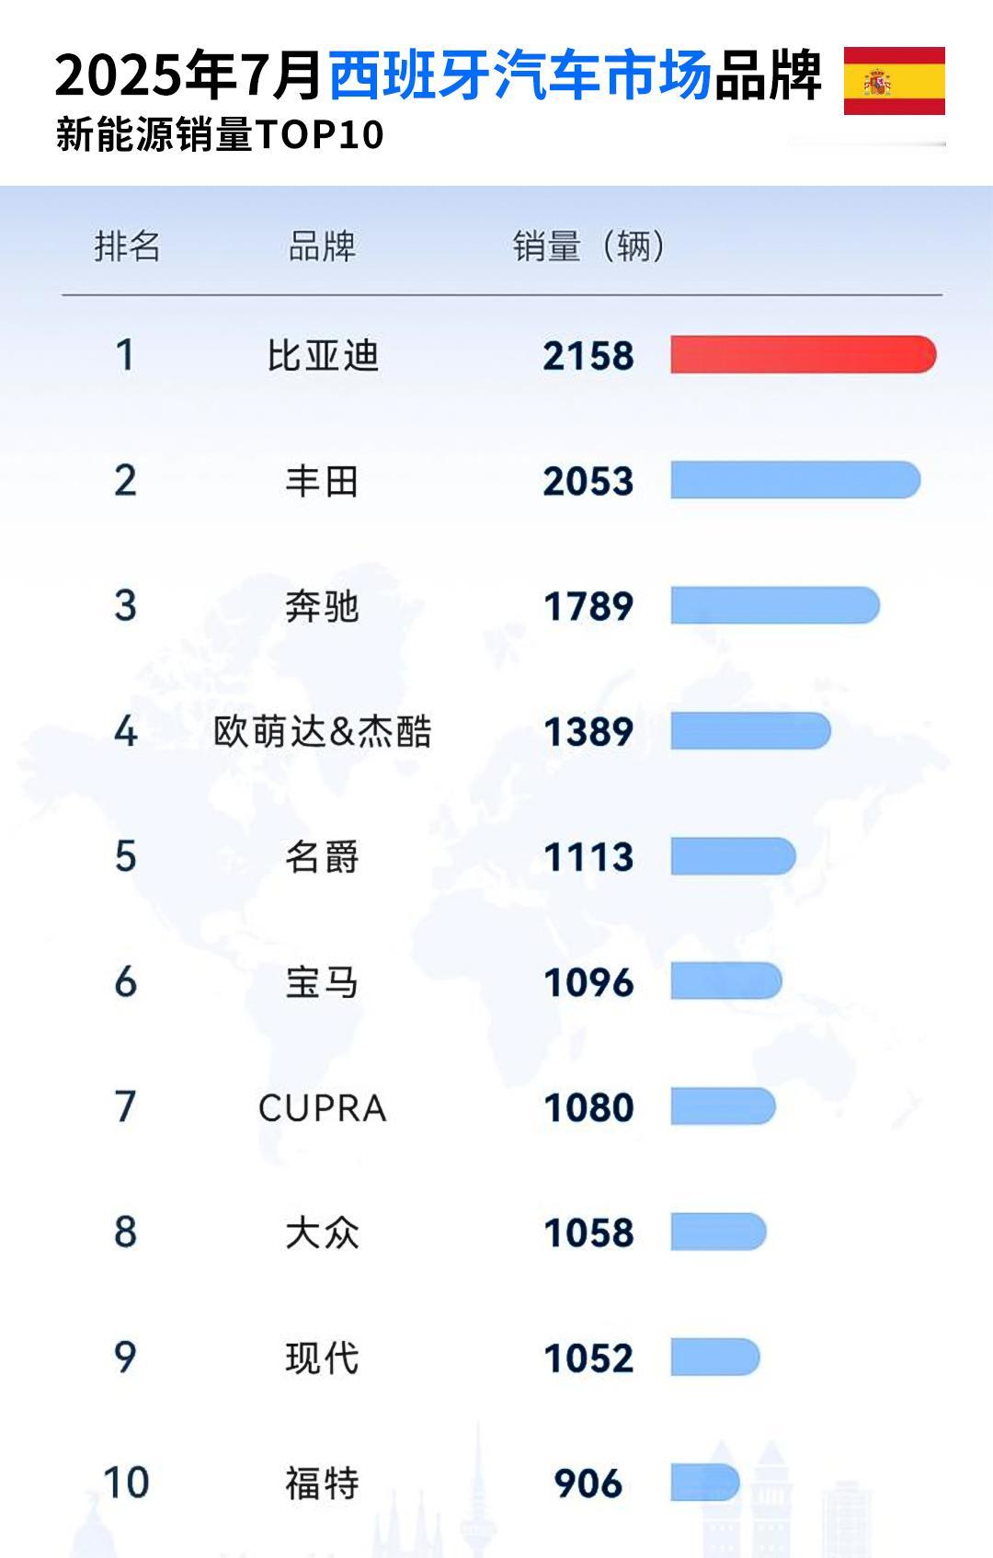Viewport: 993px width, 1558px height.
Task: Click the 大众 brand name
Action: (x=322, y=1233)
